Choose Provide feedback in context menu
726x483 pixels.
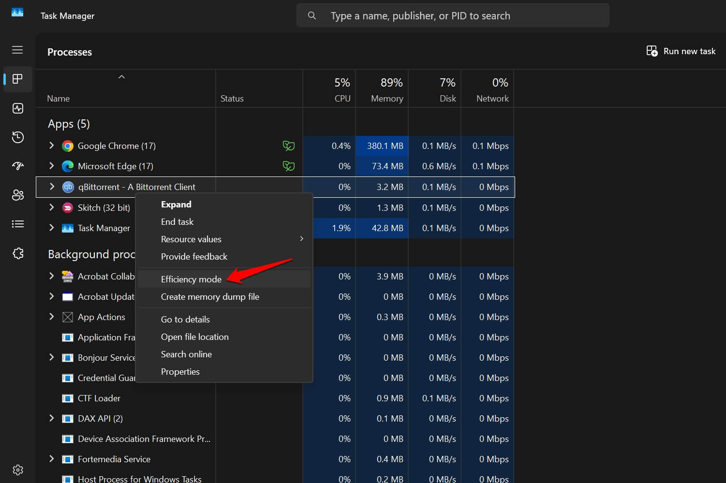coord(224,257)
